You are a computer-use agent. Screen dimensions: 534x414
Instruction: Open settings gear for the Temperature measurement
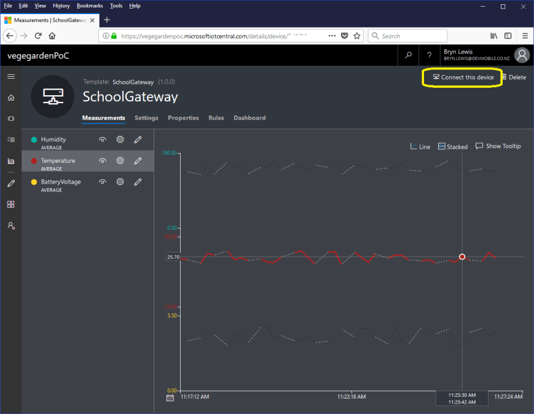coord(120,160)
